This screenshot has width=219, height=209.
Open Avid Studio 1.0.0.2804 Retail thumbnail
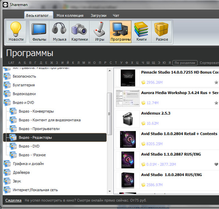click(x=128, y=139)
